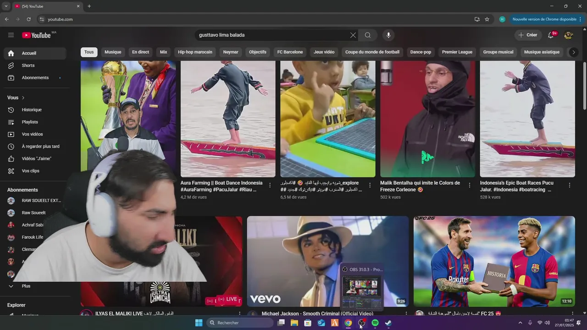The image size is (587, 330).
Task: Open Raw Soueelt subscription channel
Action: coord(35,213)
